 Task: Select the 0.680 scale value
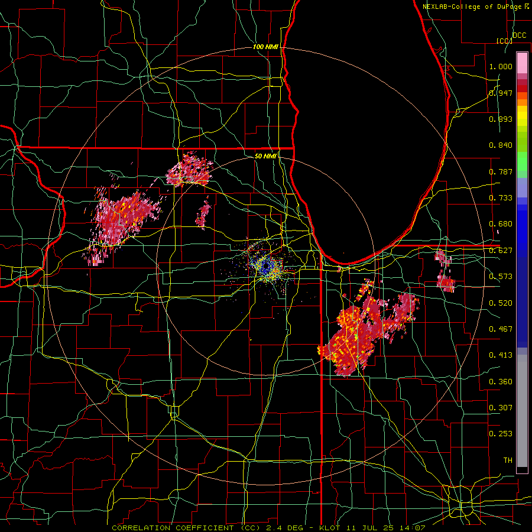501,224
